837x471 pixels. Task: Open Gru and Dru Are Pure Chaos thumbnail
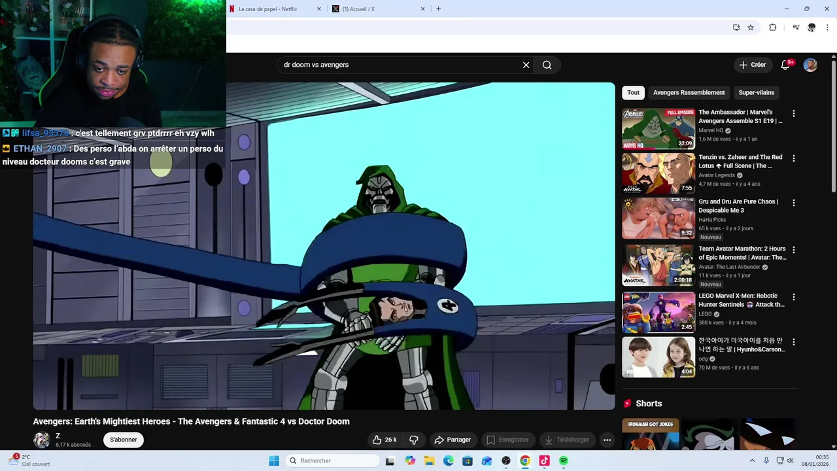(x=658, y=218)
